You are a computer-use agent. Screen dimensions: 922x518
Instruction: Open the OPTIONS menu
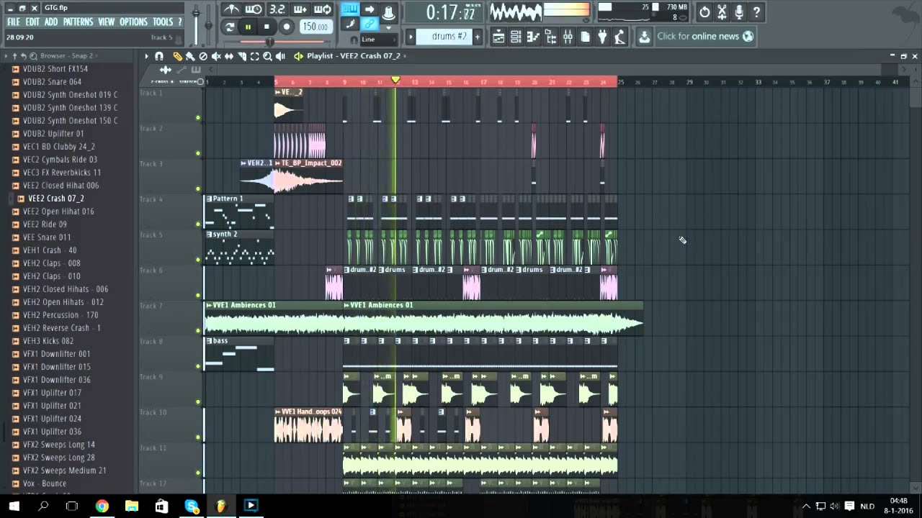tap(133, 22)
